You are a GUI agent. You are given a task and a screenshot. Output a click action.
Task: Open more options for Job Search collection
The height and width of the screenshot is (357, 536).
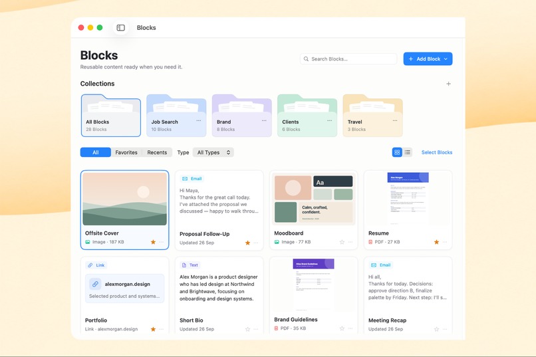199,120
